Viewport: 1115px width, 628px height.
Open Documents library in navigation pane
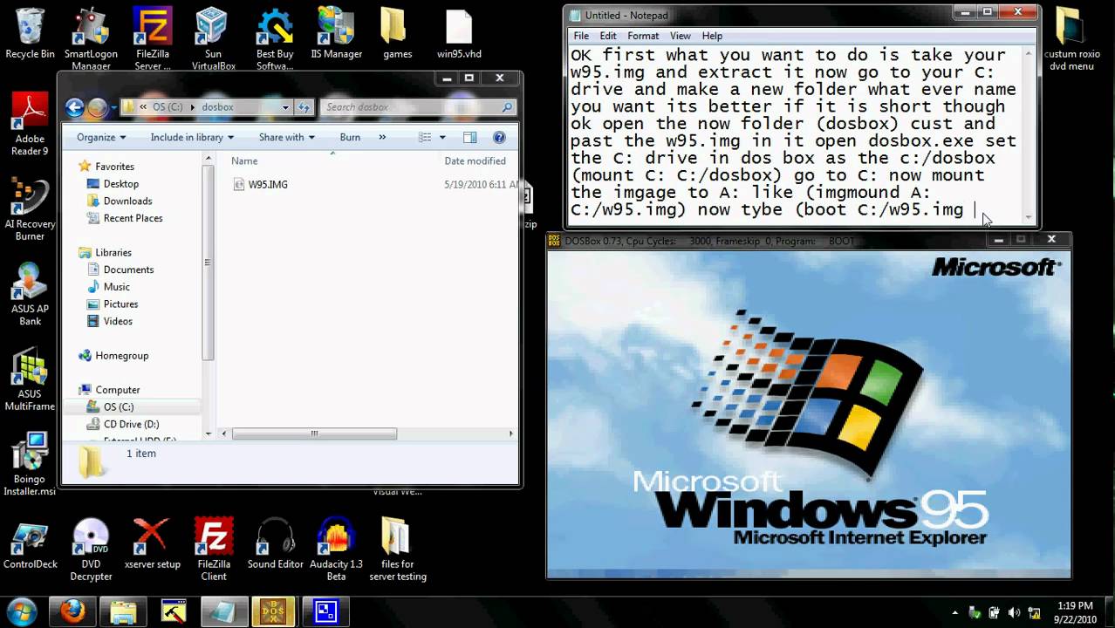(128, 270)
